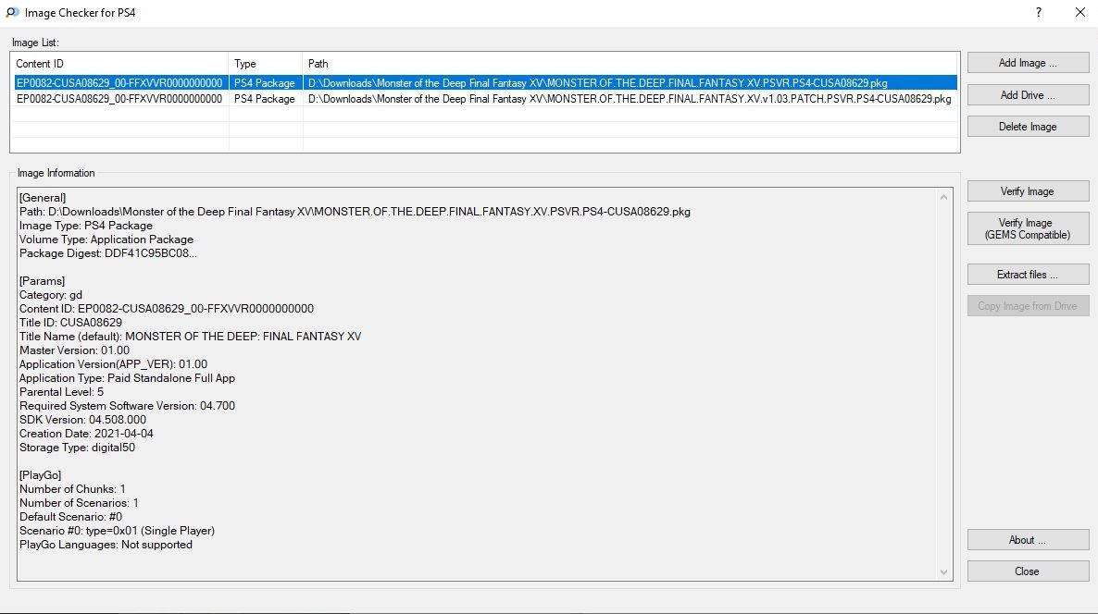Click the Parental Level: 5 line
This screenshot has width=1098, height=614.
click(62, 392)
